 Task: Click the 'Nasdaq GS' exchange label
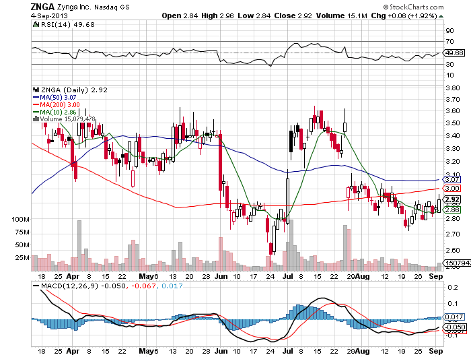[x=112, y=7]
